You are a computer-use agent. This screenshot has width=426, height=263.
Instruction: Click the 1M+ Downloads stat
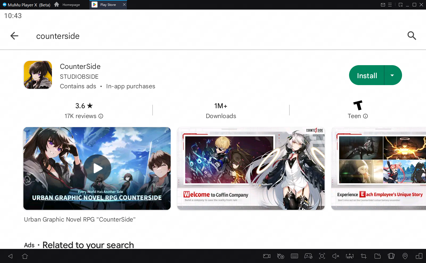221,111
